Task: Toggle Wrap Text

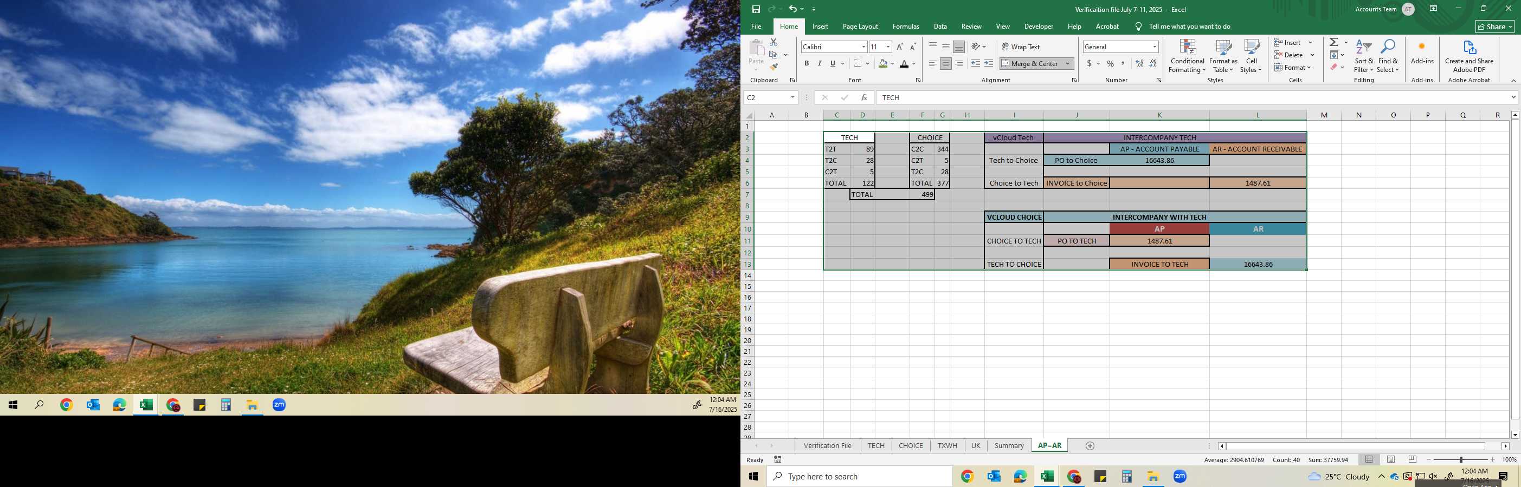Action: tap(1021, 47)
